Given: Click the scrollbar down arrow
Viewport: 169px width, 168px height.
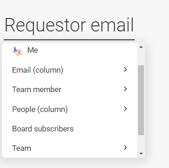Looking at the screenshot, I should tap(141, 154).
